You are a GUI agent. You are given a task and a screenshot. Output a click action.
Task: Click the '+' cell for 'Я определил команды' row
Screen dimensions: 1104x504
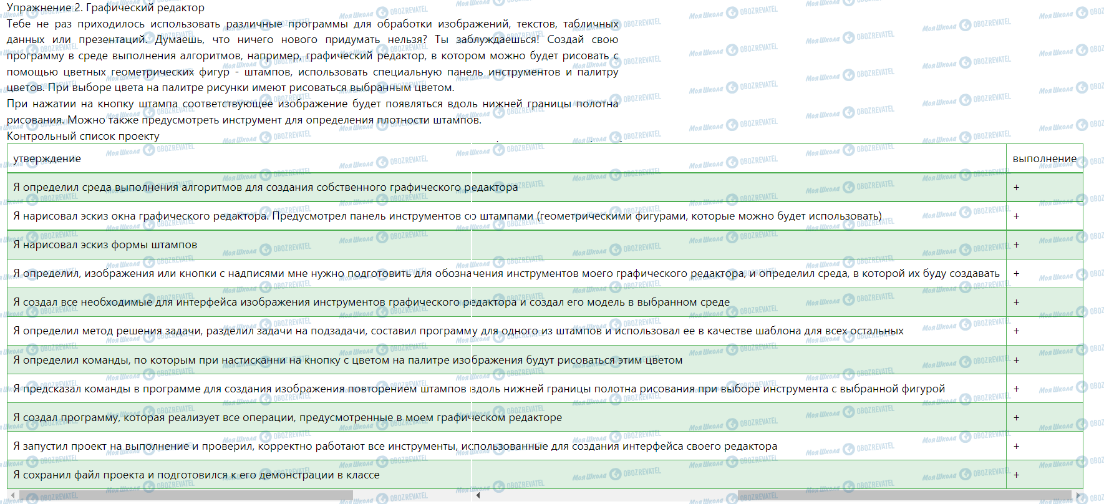pyautogui.click(x=1044, y=360)
